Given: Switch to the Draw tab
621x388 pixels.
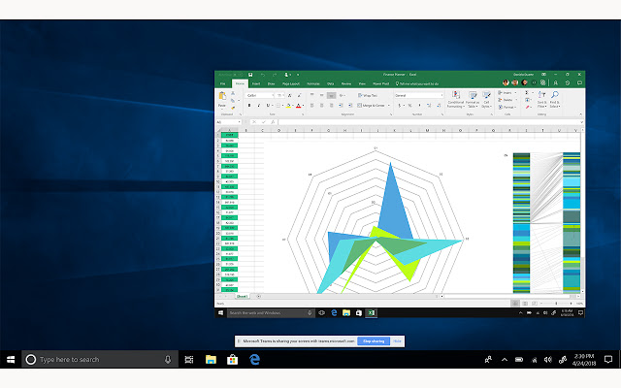Looking at the screenshot, I should (x=271, y=84).
